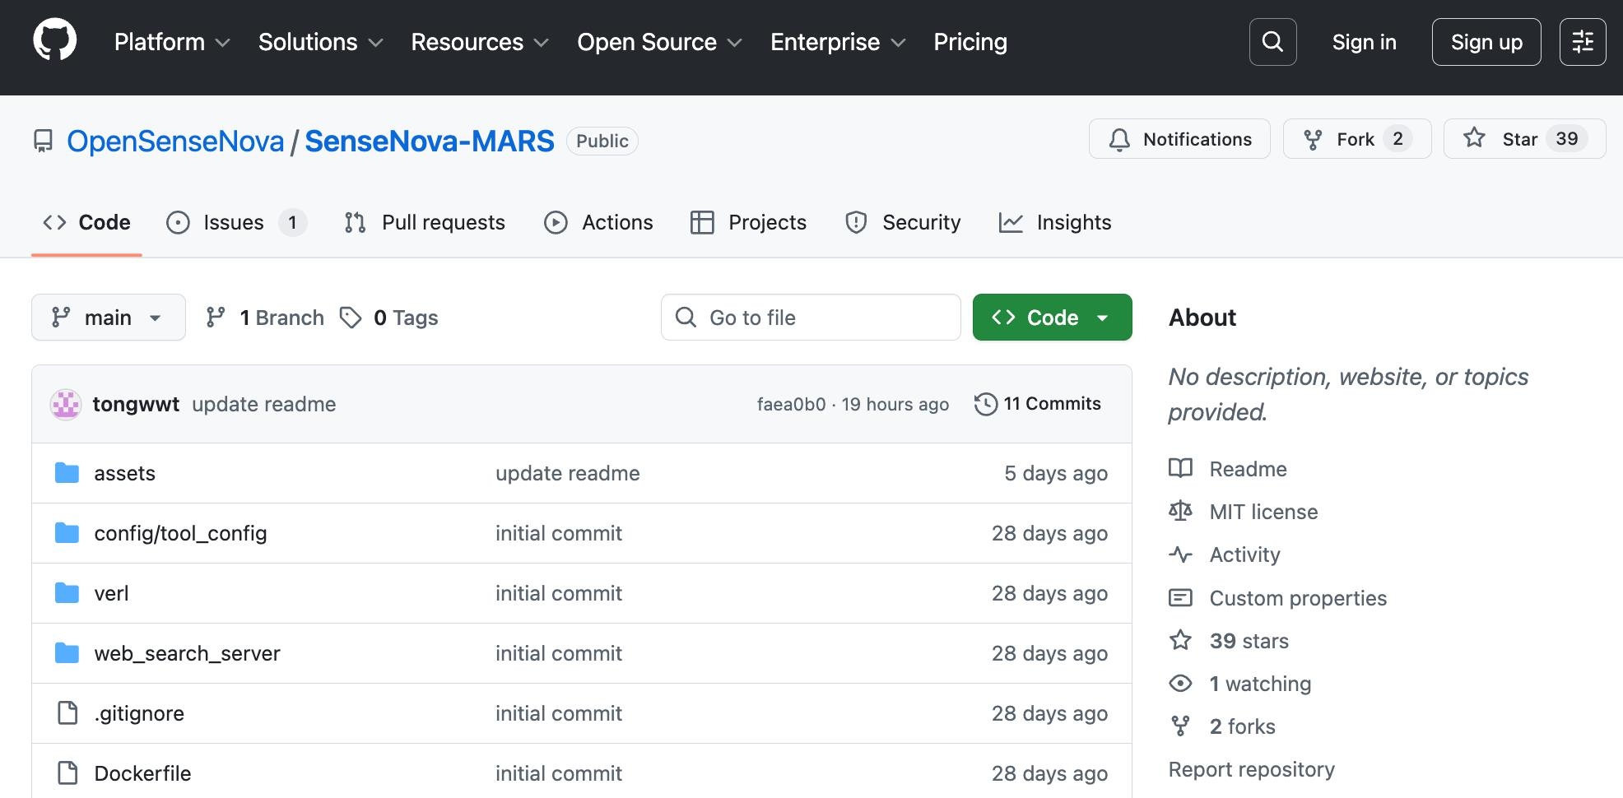Expand the Platform navigation menu
This screenshot has height=798, width=1623.
point(171,42)
